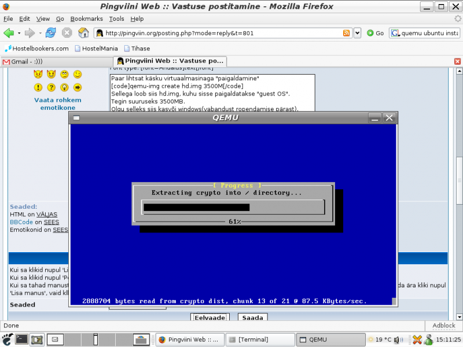The height and width of the screenshot is (347, 463).
Task: Close the current tab with red X
Action: (457, 61)
